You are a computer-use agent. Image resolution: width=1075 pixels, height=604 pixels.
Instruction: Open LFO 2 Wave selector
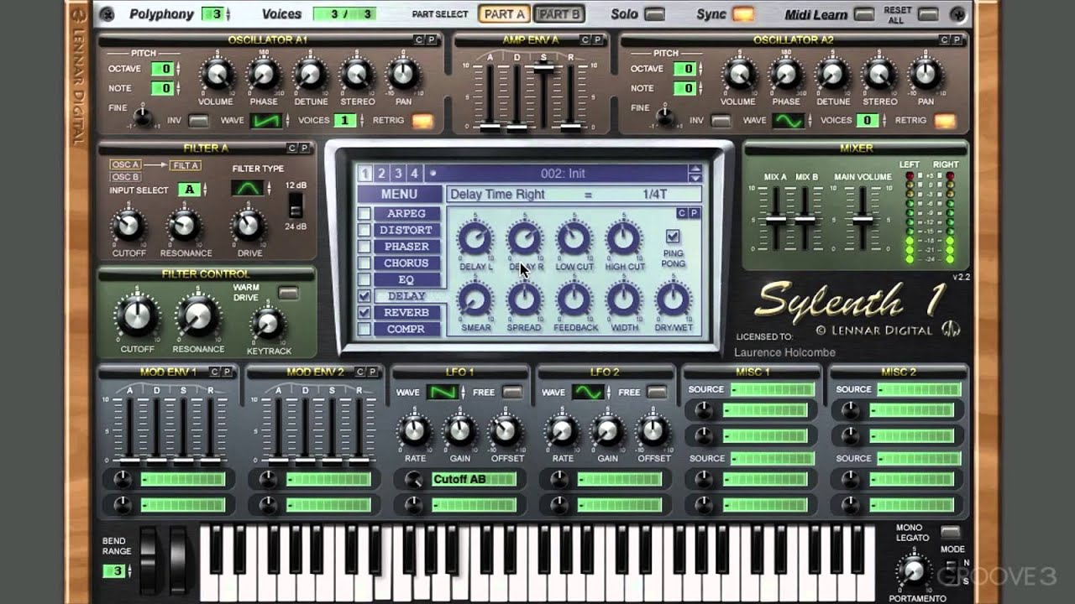tap(587, 392)
